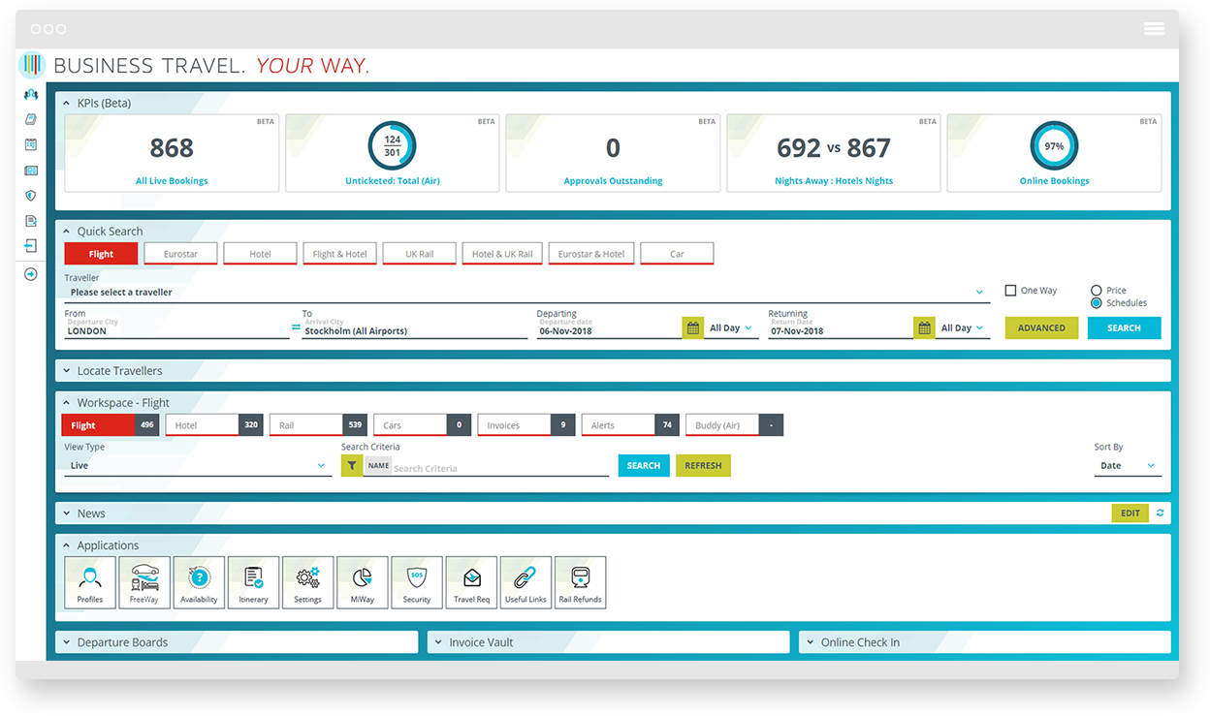Screen dimensions: 1210x716
Task: Open the Profiles application icon
Action: [90, 581]
